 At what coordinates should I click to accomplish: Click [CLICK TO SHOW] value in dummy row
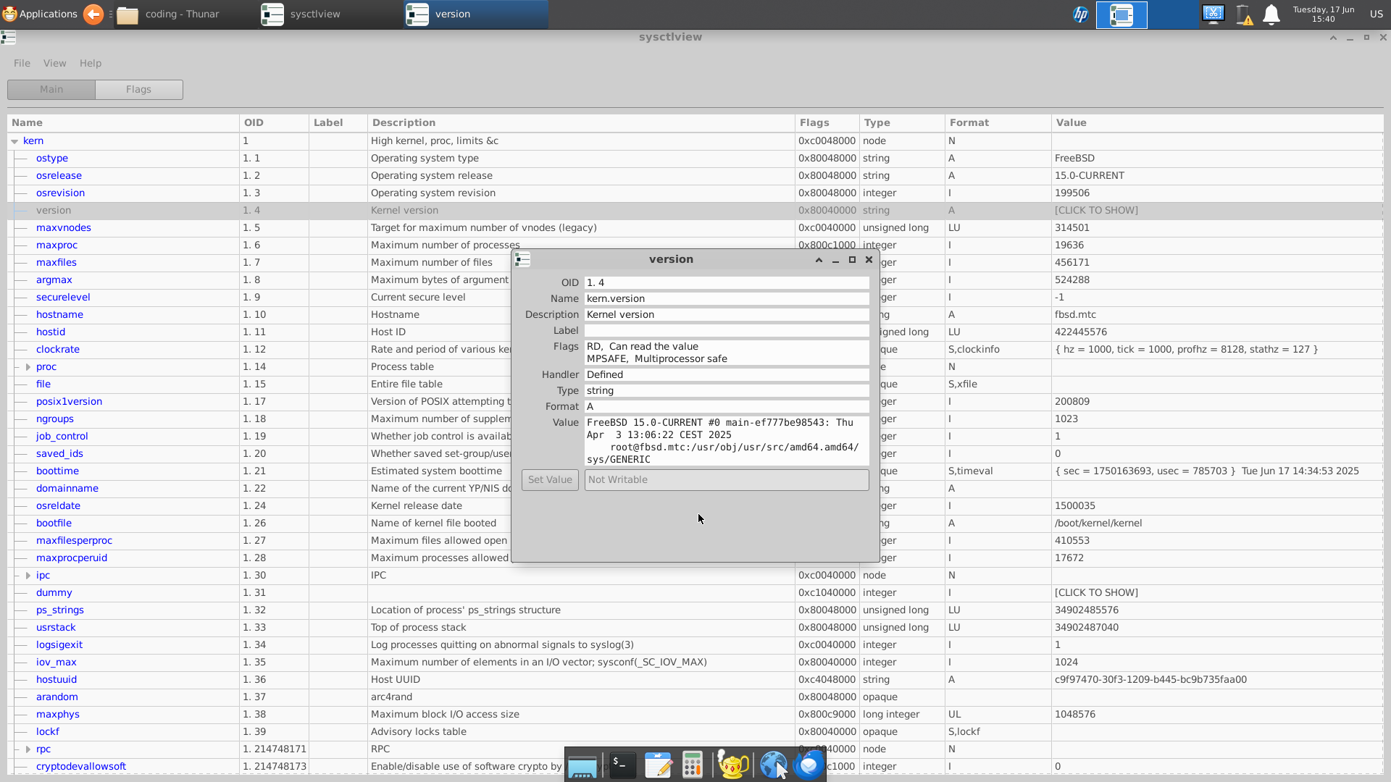click(x=1096, y=592)
